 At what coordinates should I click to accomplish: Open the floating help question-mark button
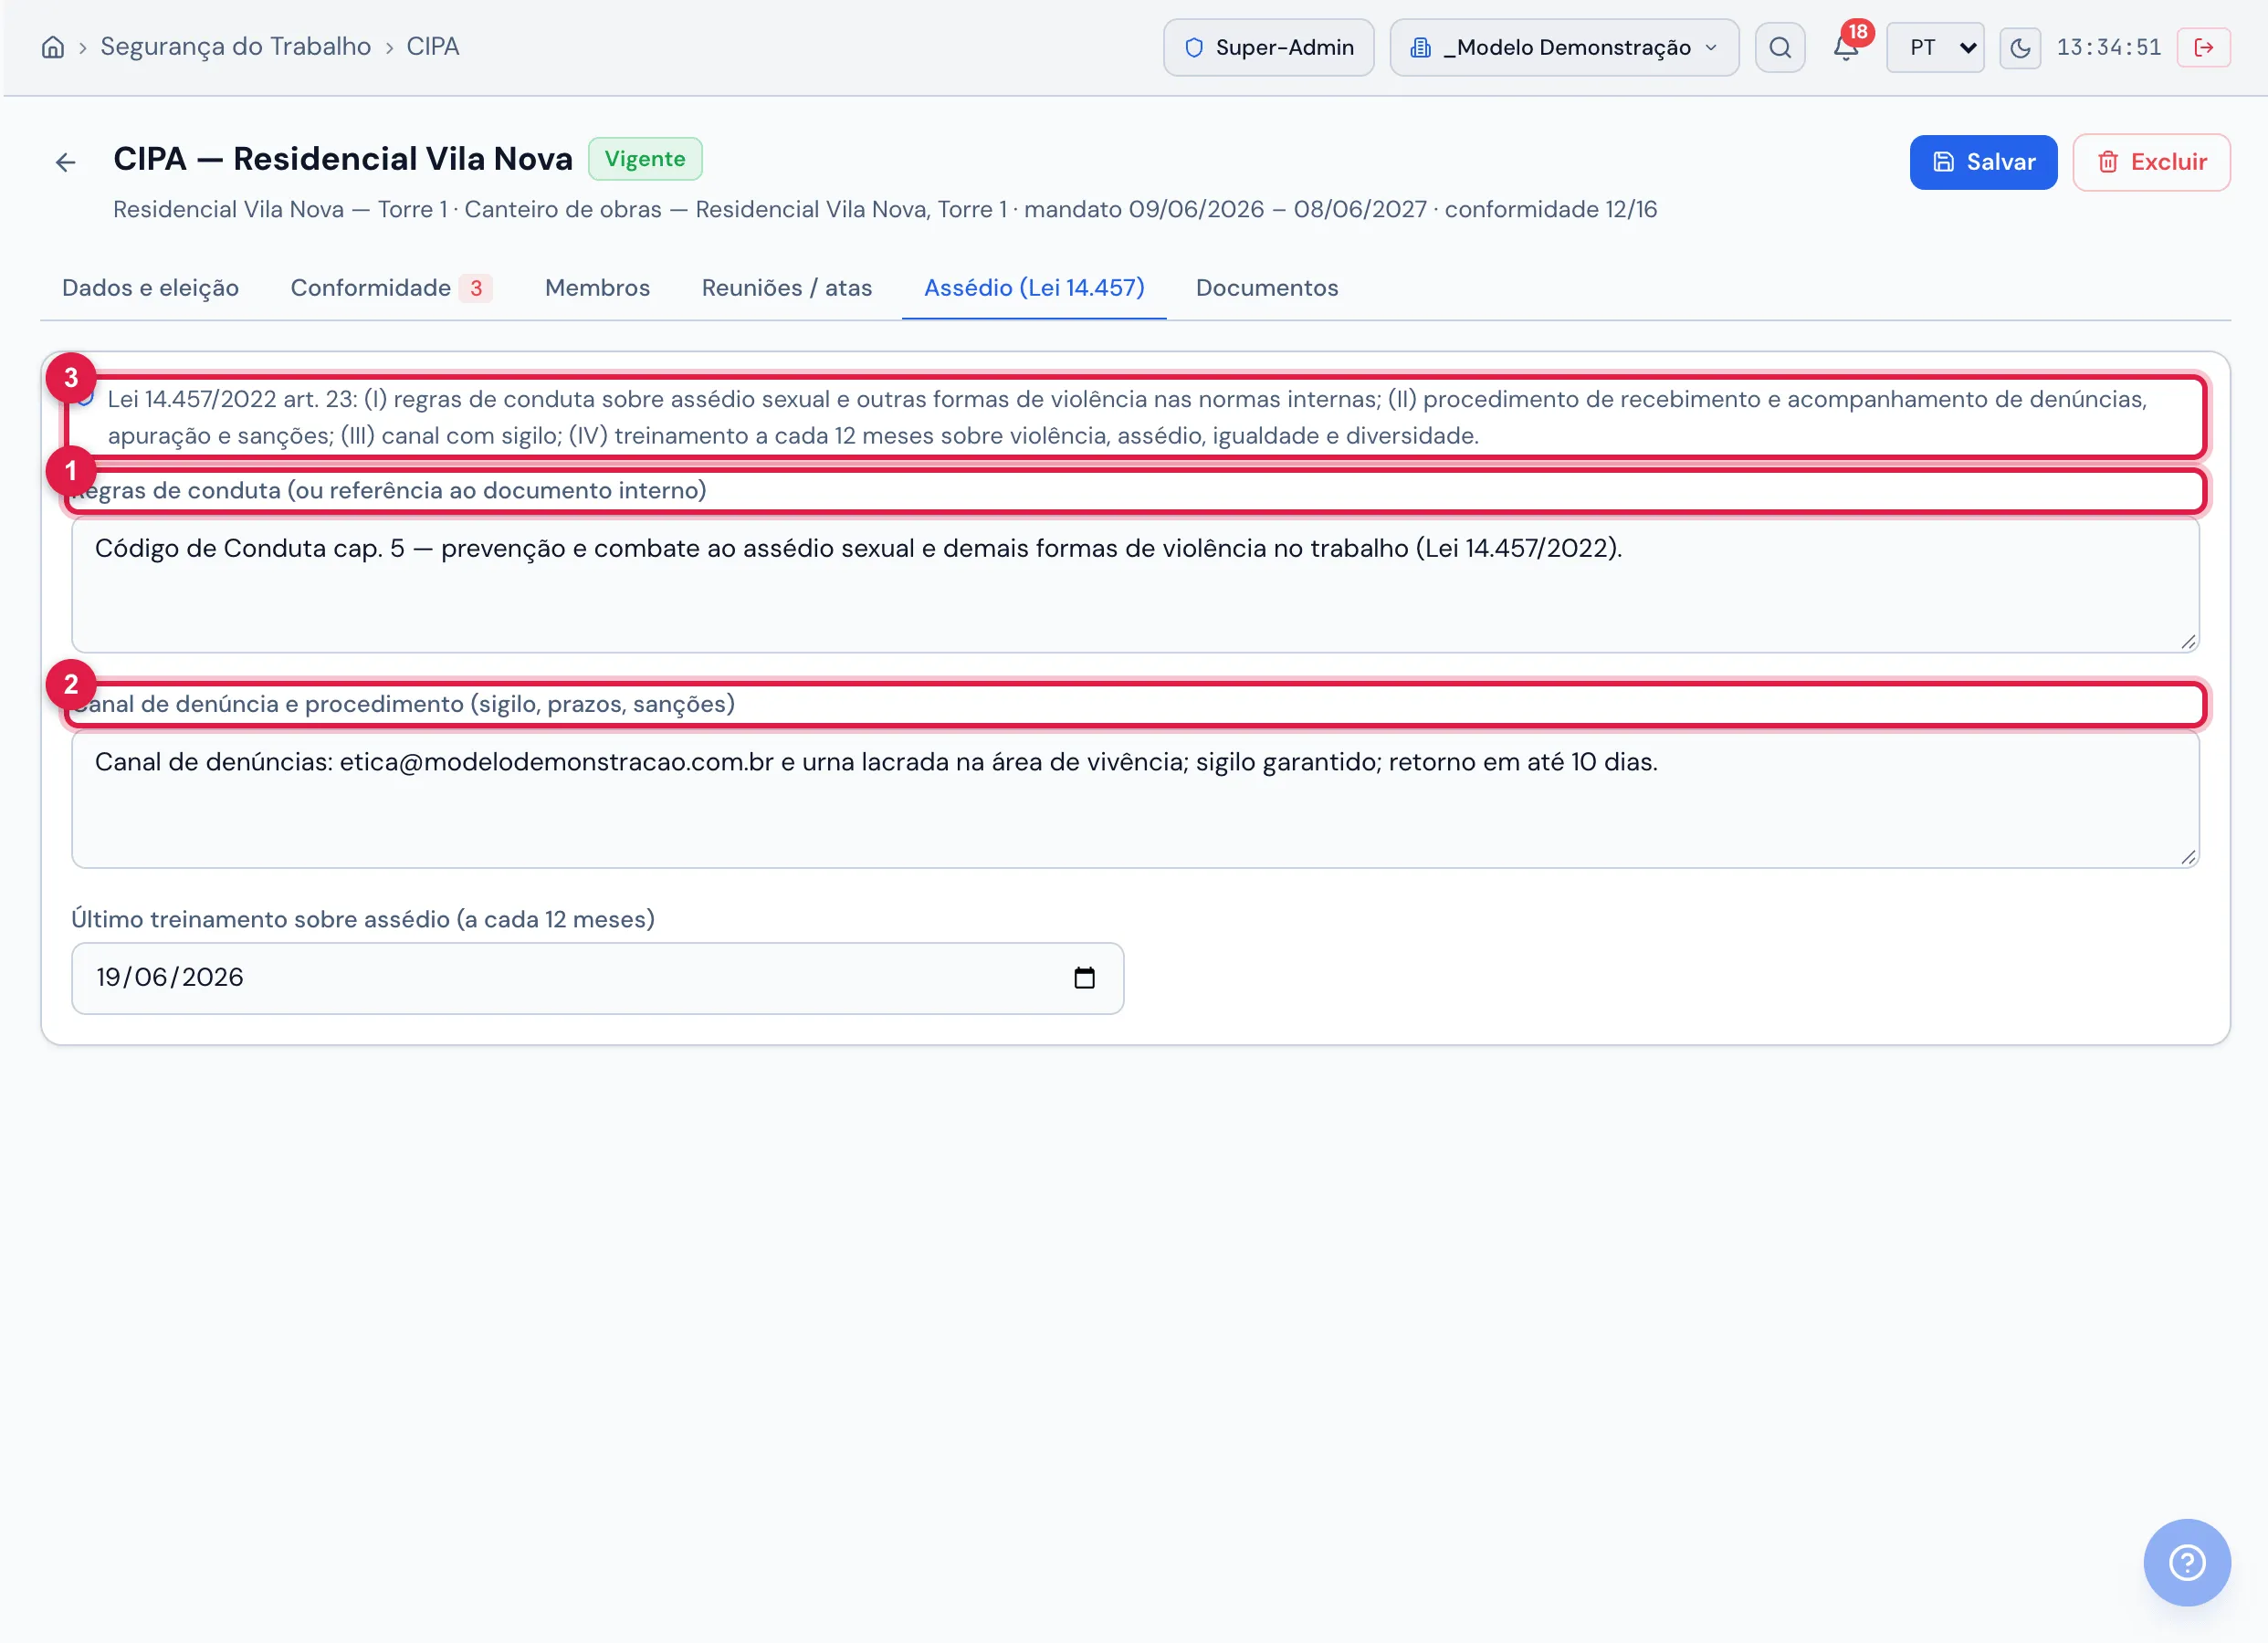tap(2186, 1563)
